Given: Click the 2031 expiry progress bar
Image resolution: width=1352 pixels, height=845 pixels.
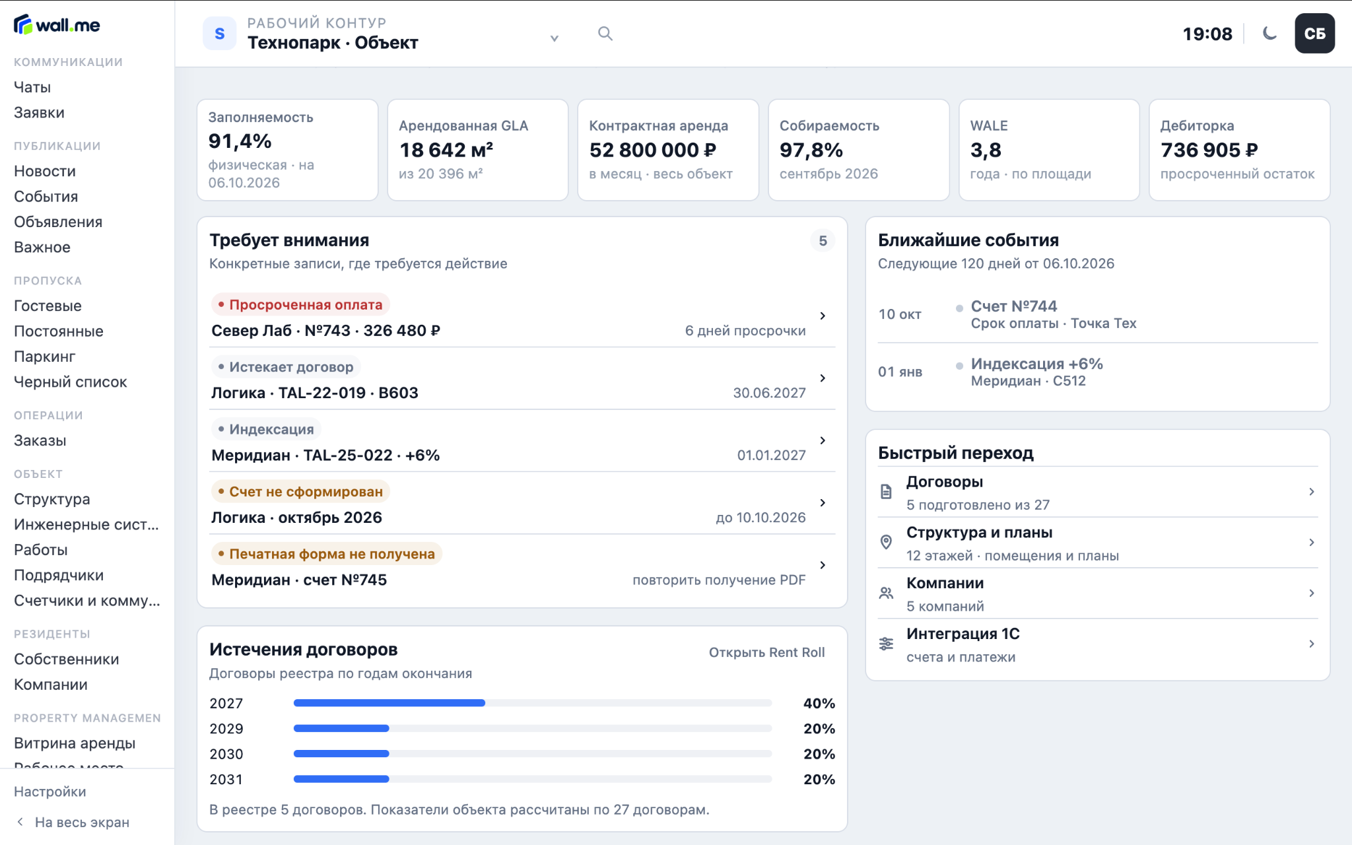Looking at the screenshot, I should 533,779.
